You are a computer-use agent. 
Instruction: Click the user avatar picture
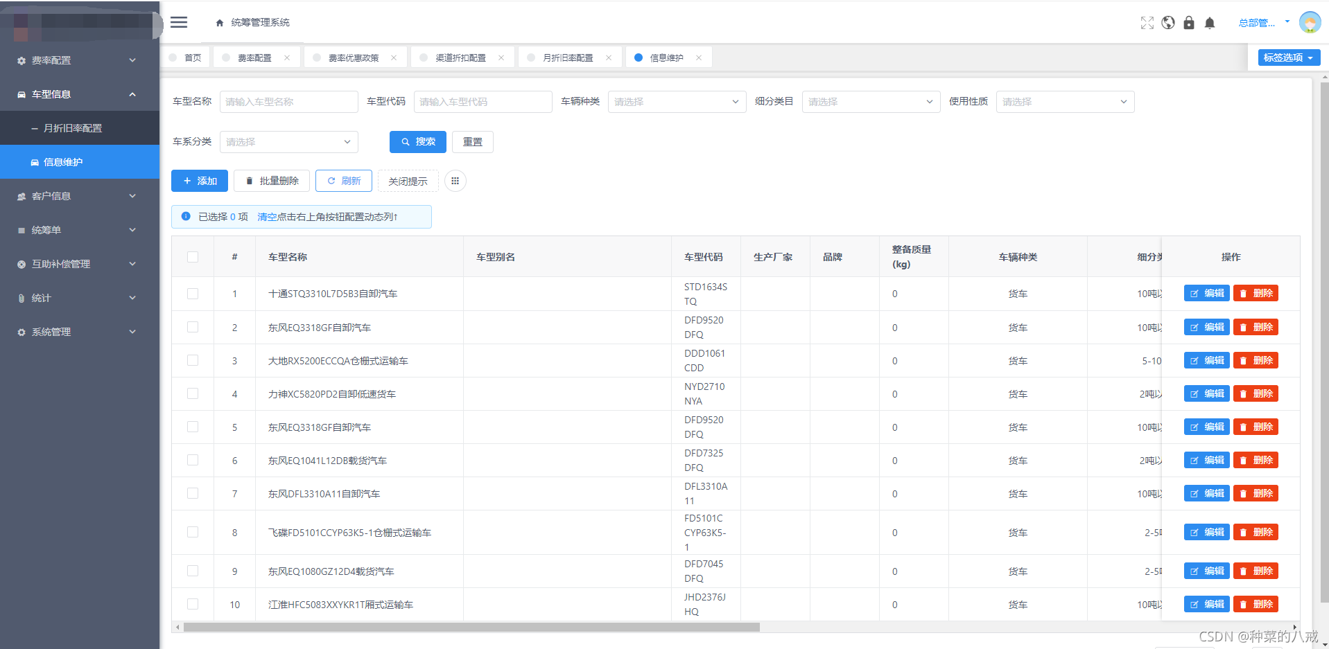(x=1310, y=22)
